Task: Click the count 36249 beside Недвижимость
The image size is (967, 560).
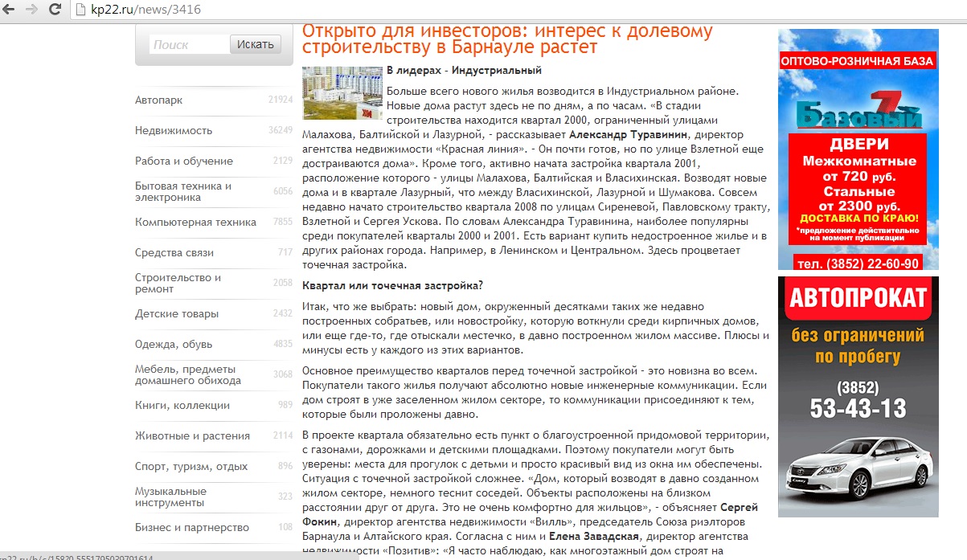Action: coord(281,130)
